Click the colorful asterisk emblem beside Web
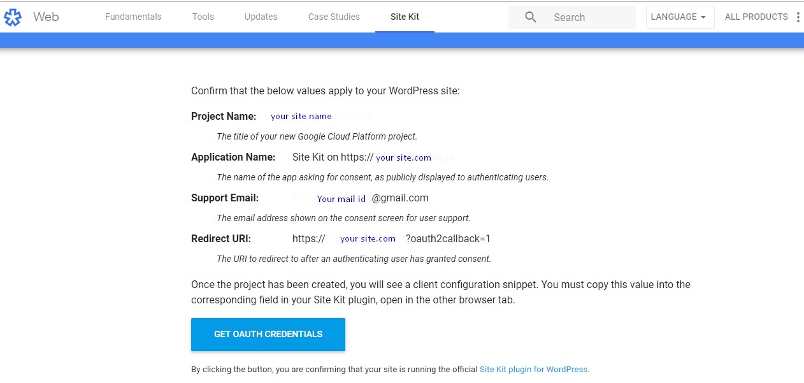Image resolution: width=804 pixels, height=383 pixels. tap(13, 17)
